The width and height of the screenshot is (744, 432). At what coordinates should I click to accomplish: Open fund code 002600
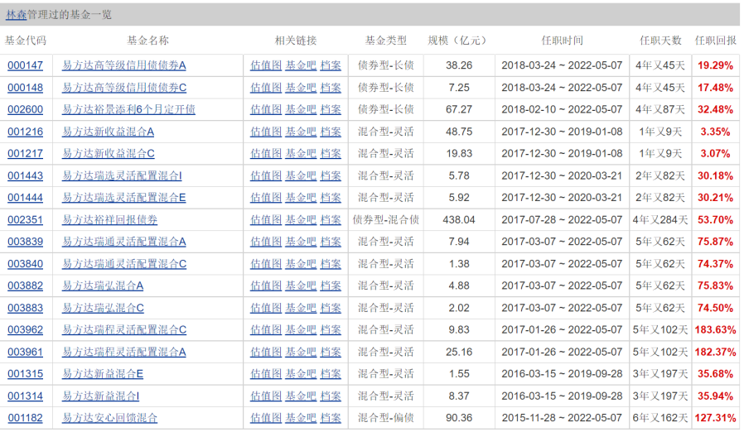click(25, 109)
